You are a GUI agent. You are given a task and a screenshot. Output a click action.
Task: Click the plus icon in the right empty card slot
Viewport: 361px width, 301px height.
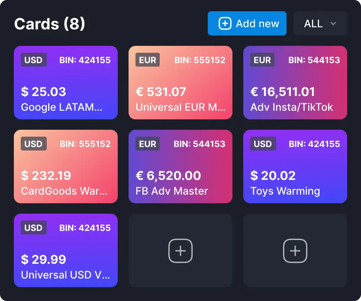click(295, 250)
